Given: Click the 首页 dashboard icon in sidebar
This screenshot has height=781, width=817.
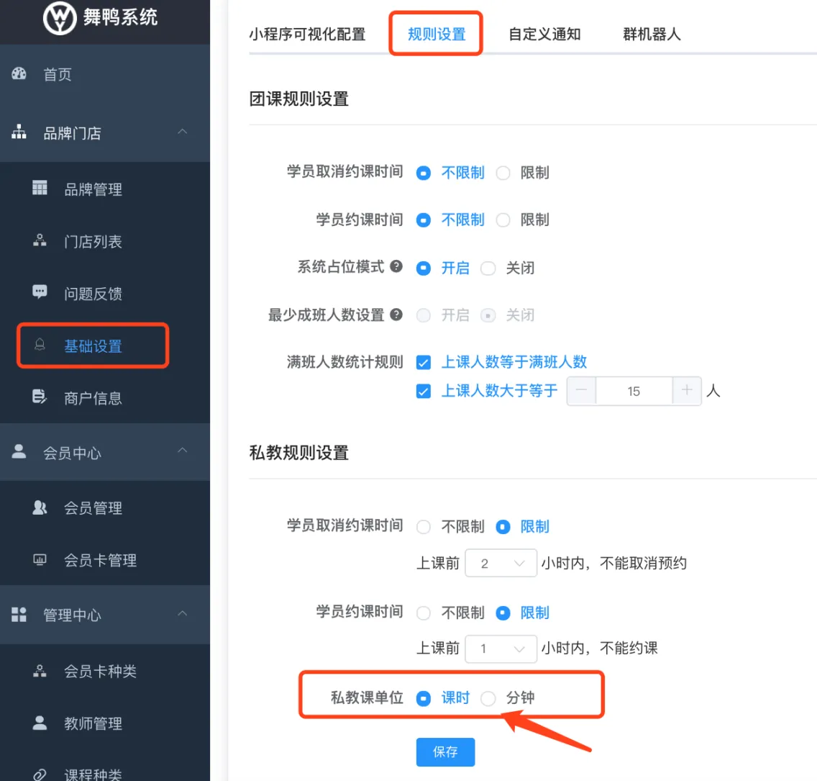Looking at the screenshot, I should 19,73.
